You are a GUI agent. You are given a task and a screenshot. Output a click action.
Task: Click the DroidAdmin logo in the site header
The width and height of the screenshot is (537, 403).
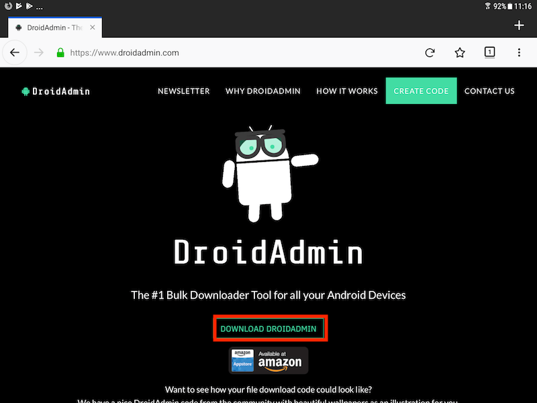(x=56, y=91)
